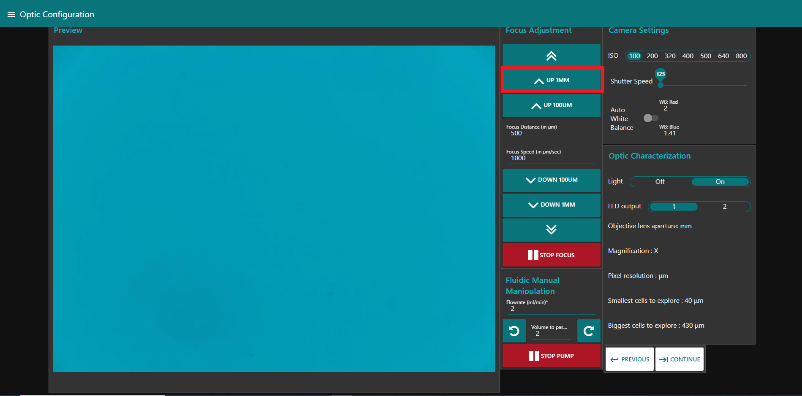Move focus with DOWN 1MM button
The image size is (802, 396).
pos(551,205)
